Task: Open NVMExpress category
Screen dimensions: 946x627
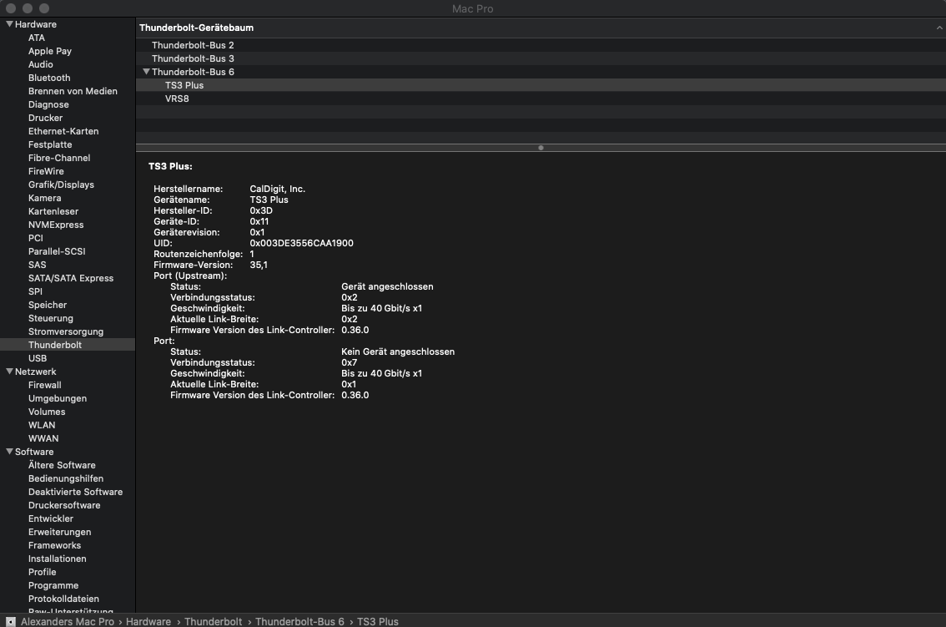Action: coord(56,224)
